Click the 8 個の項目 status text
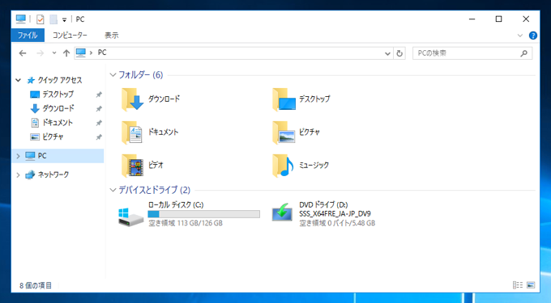551x303 pixels. [x=36, y=285]
